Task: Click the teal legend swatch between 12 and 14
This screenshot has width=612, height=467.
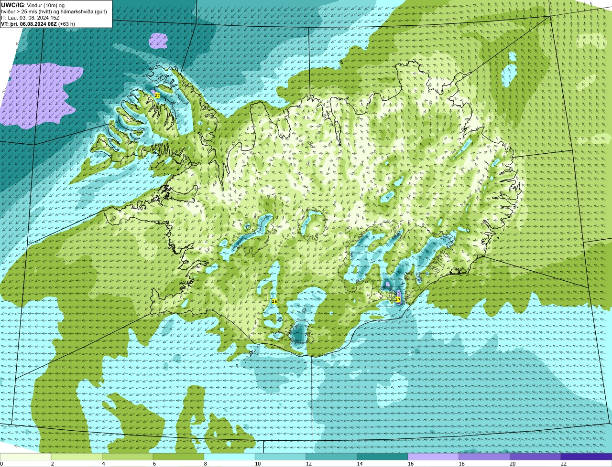Action: point(331,457)
